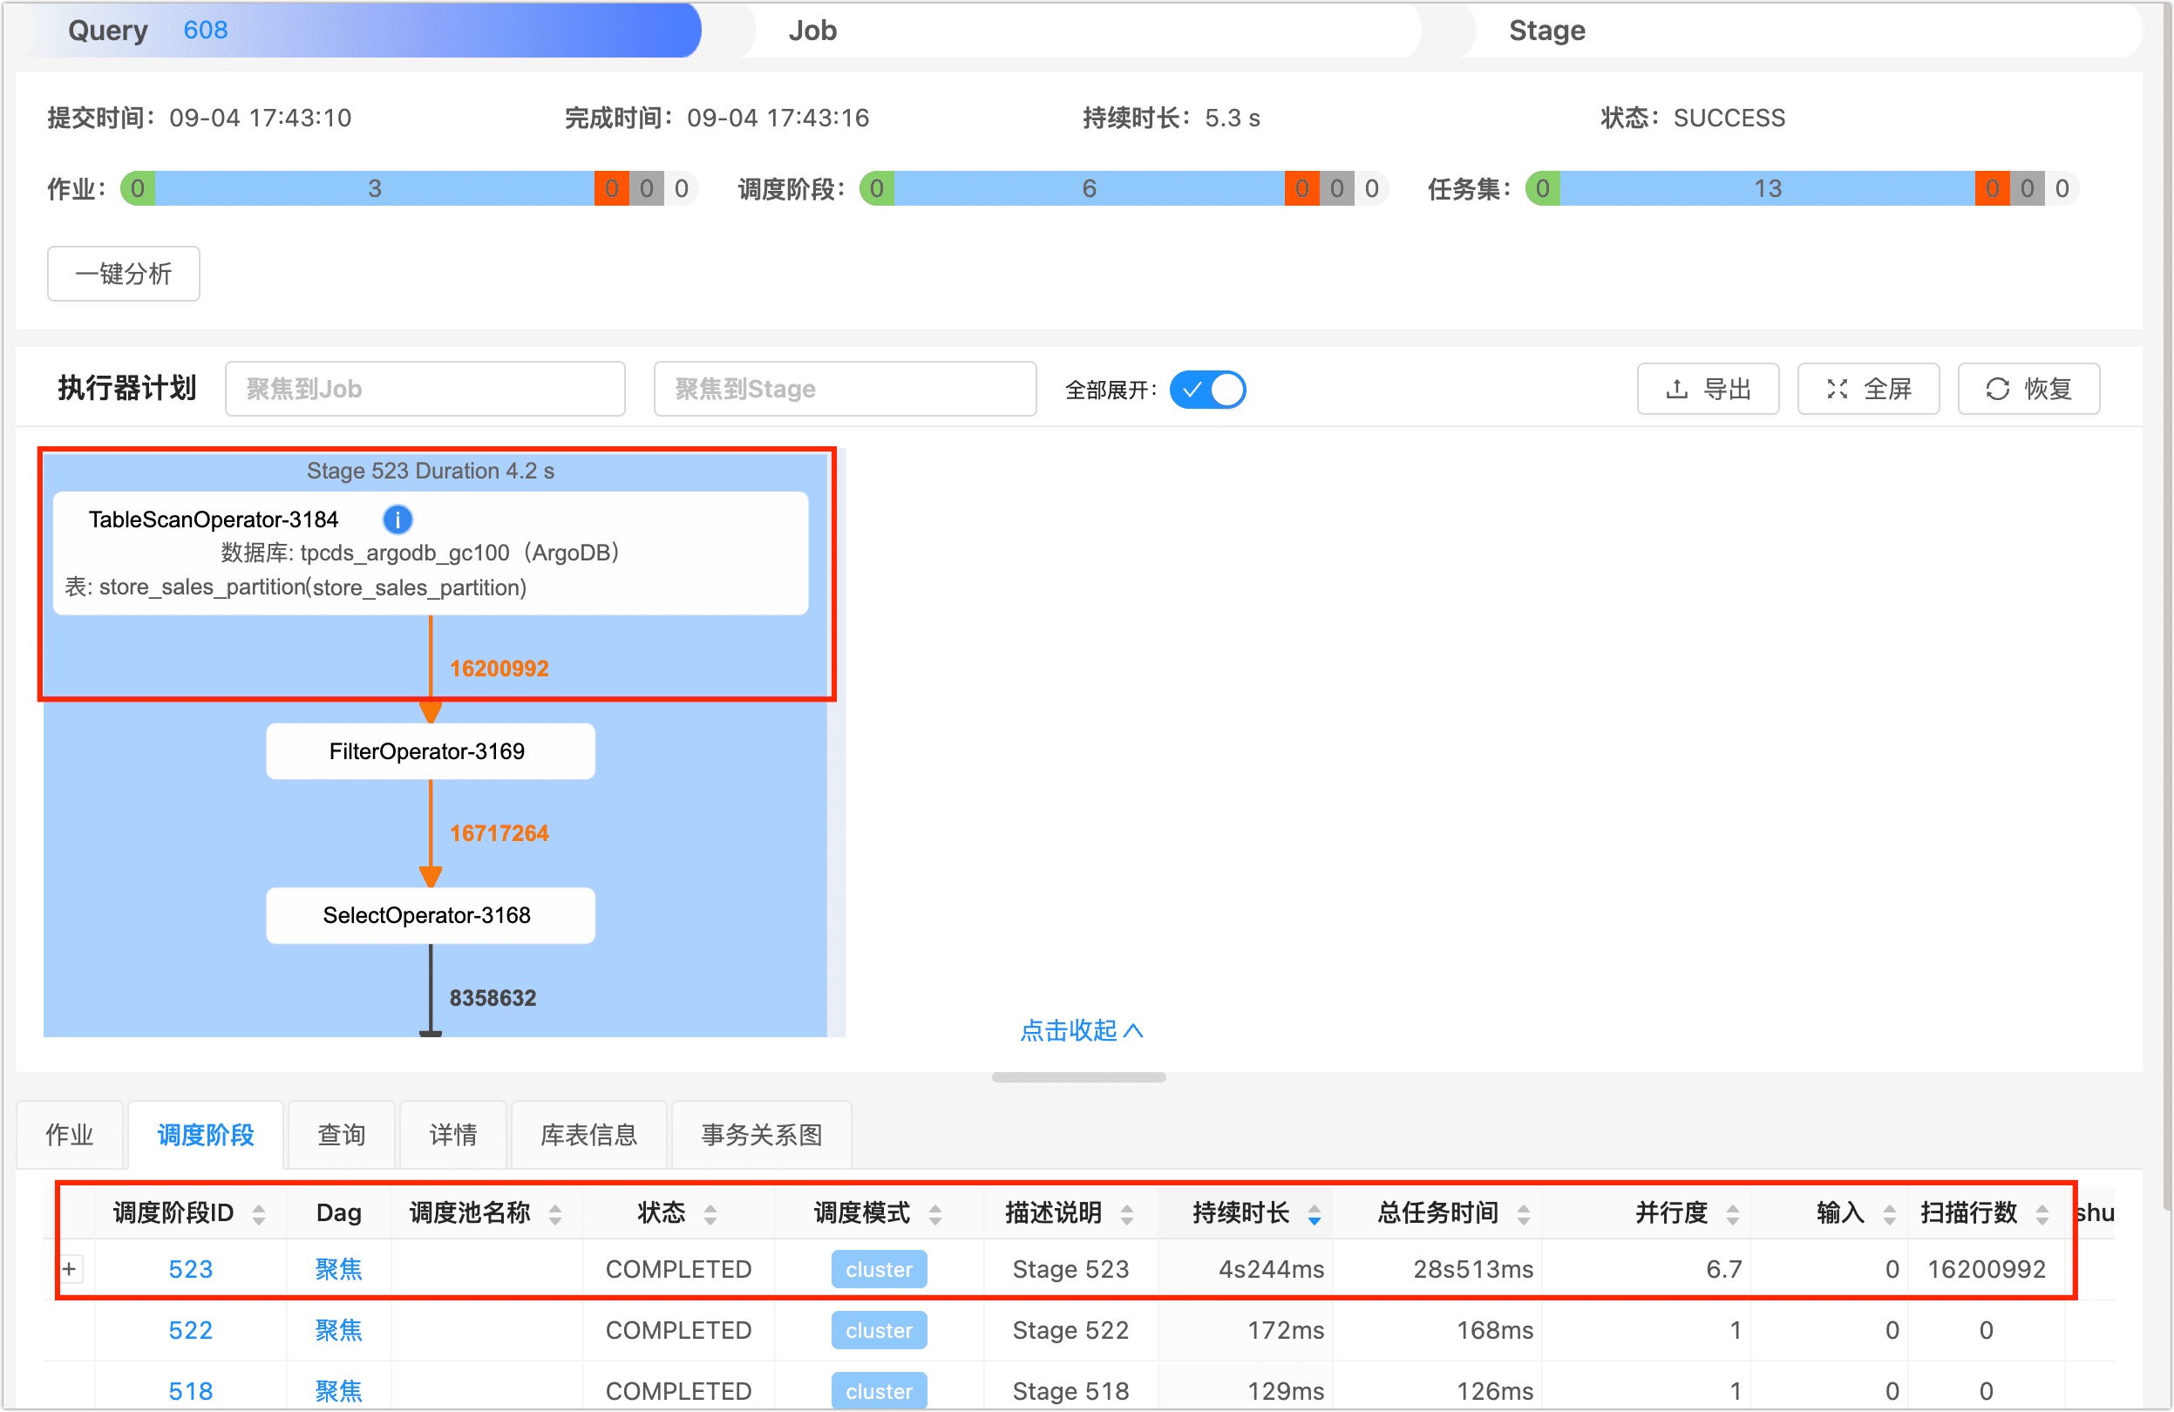Click the Stage breadcrumb step
This screenshot has height=1412, width=2174.
coord(1799,31)
